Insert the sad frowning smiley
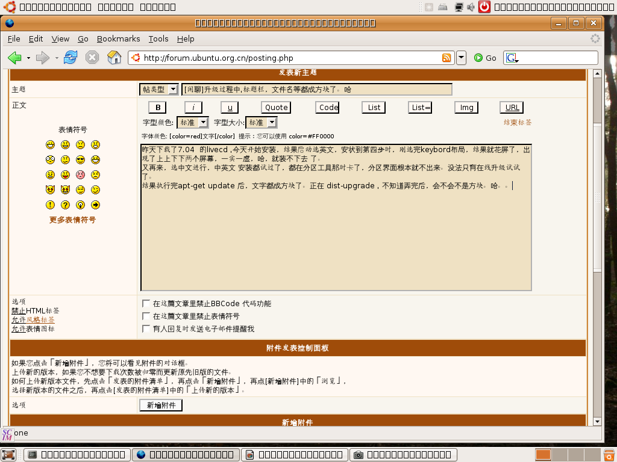 80,145
